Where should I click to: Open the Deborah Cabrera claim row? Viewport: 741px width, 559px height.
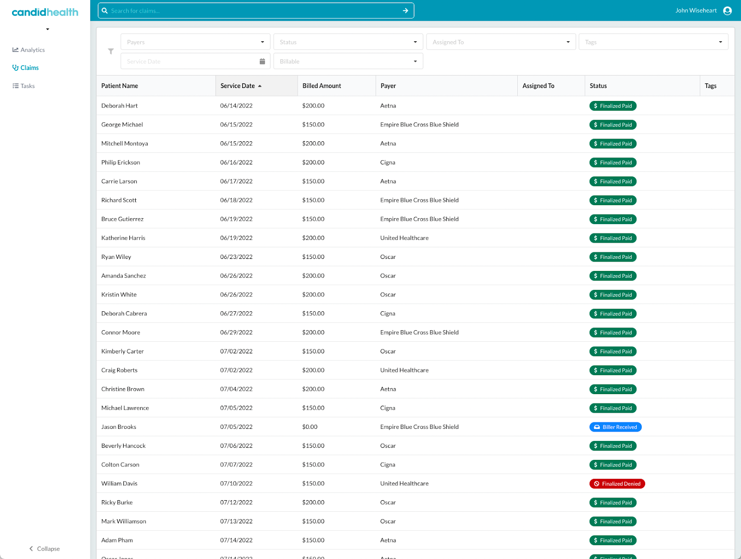click(x=415, y=314)
